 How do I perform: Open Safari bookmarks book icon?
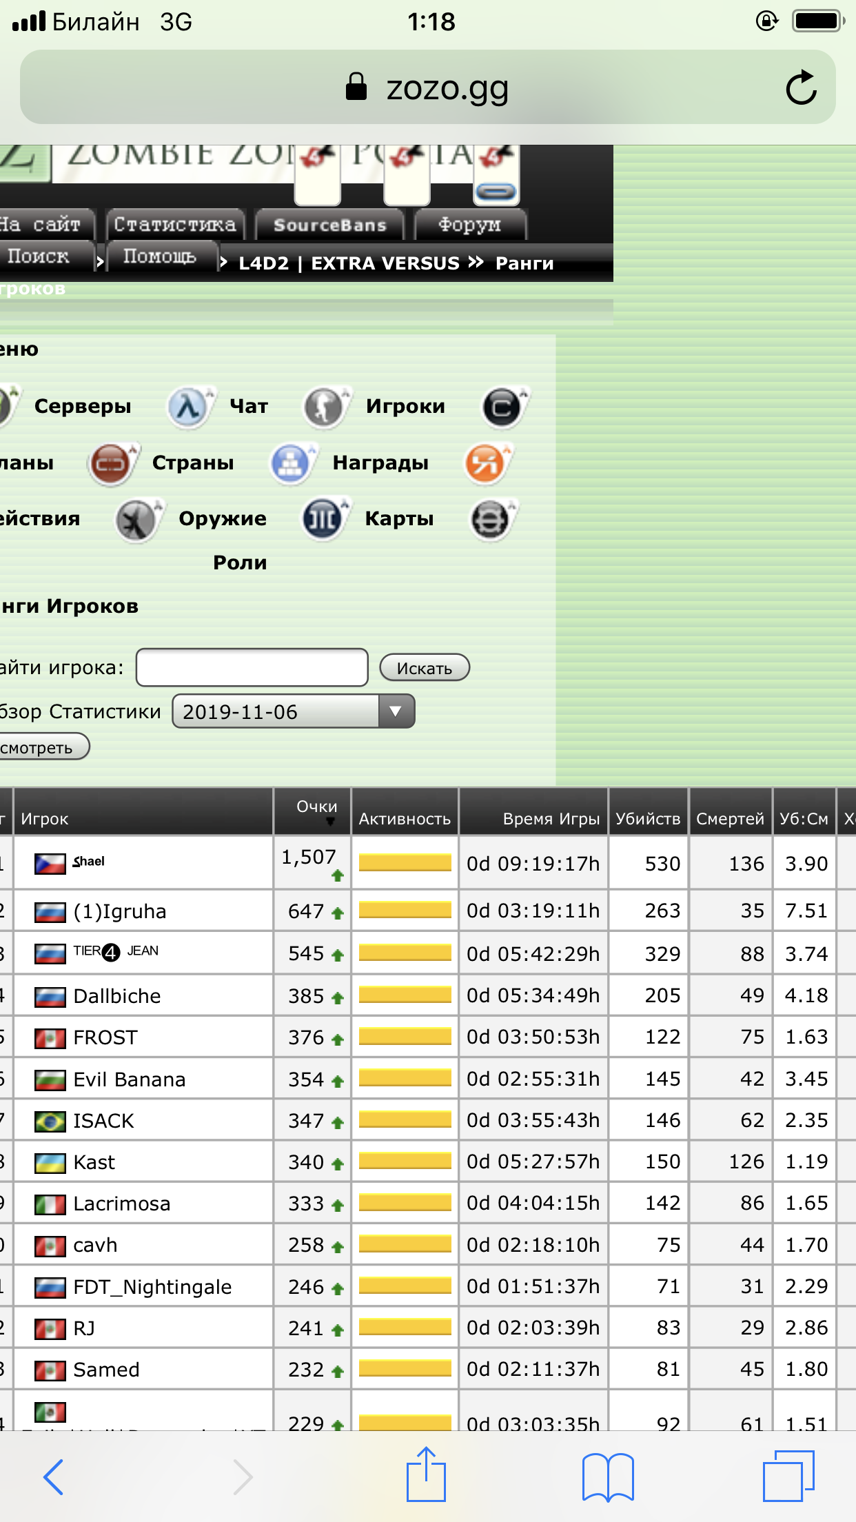click(x=607, y=1476)
